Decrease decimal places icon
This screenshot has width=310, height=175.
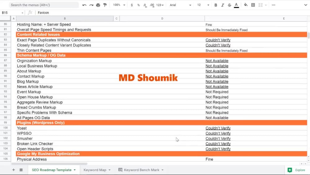tap(145, 5)
